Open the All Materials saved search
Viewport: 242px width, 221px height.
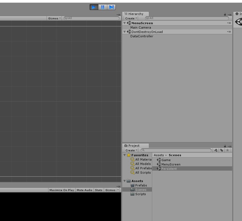[x=141, y=159]
